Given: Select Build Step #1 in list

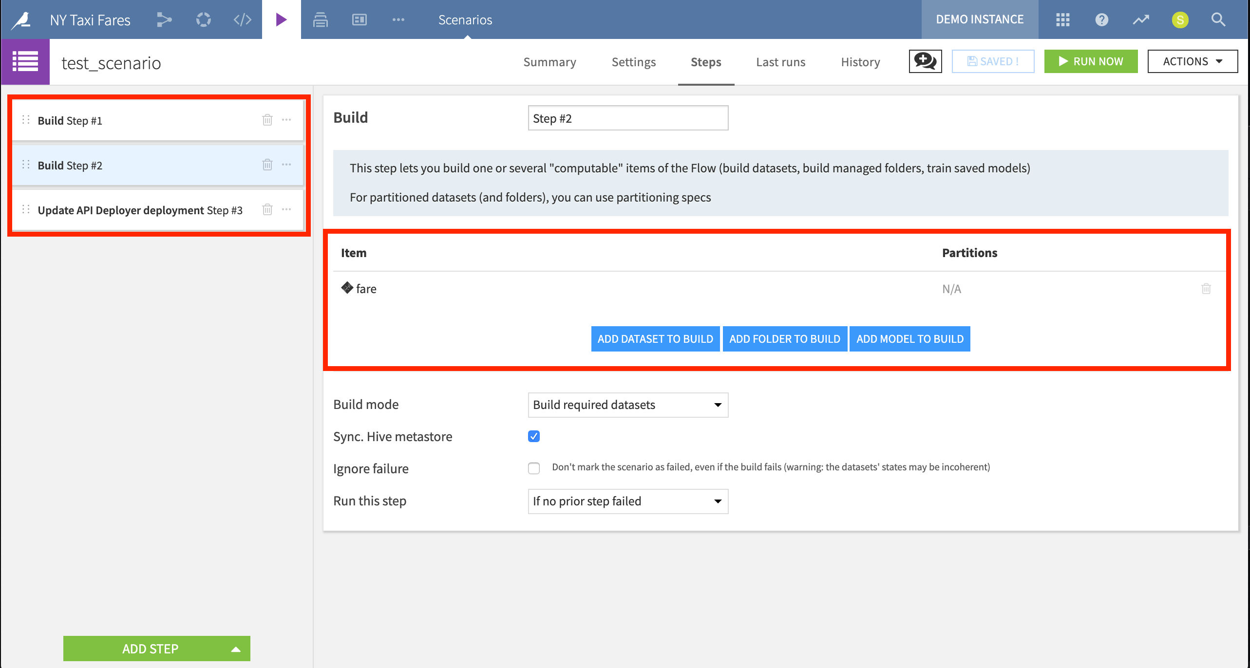Looking at the screenshot, I should tap(158, 120).
